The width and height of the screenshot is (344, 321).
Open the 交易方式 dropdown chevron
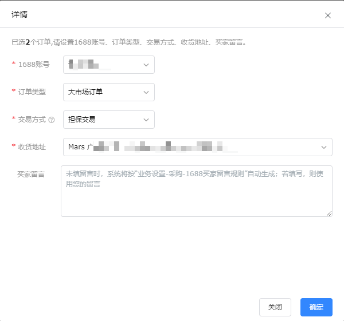[146, 120]
